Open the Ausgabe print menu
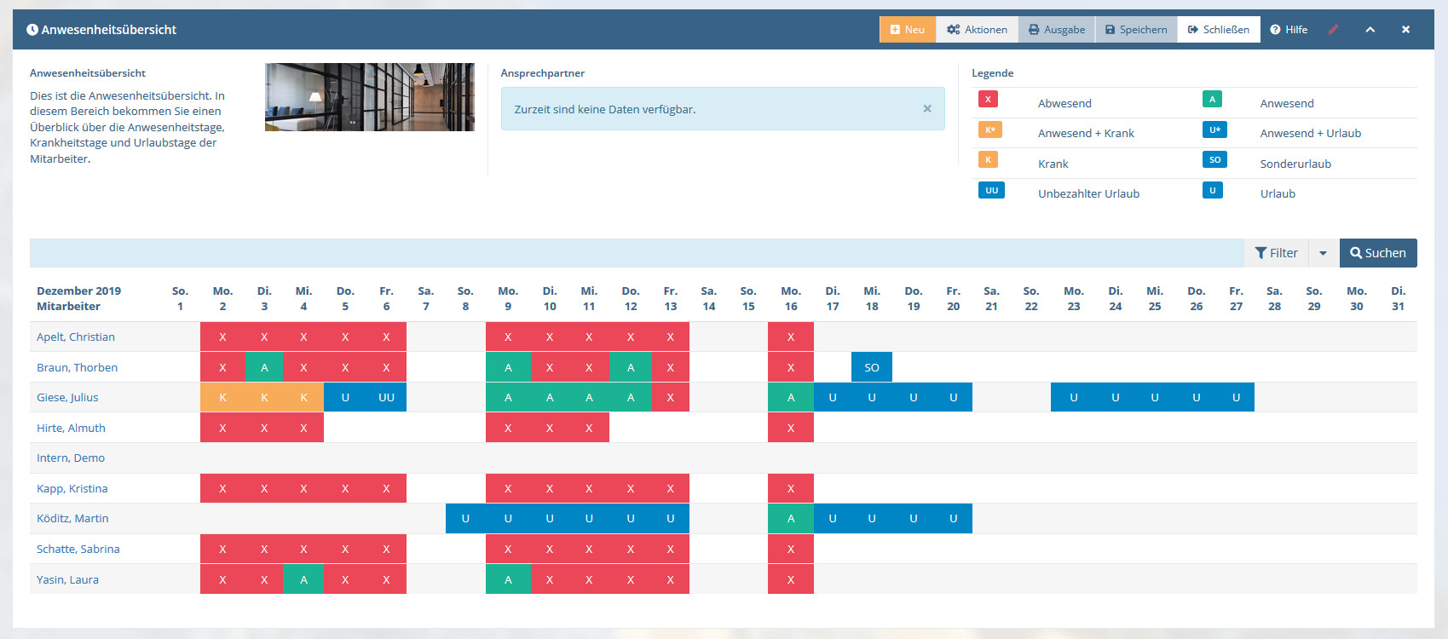Viewport: 1448px width, 639px height. click(1057, 30)
